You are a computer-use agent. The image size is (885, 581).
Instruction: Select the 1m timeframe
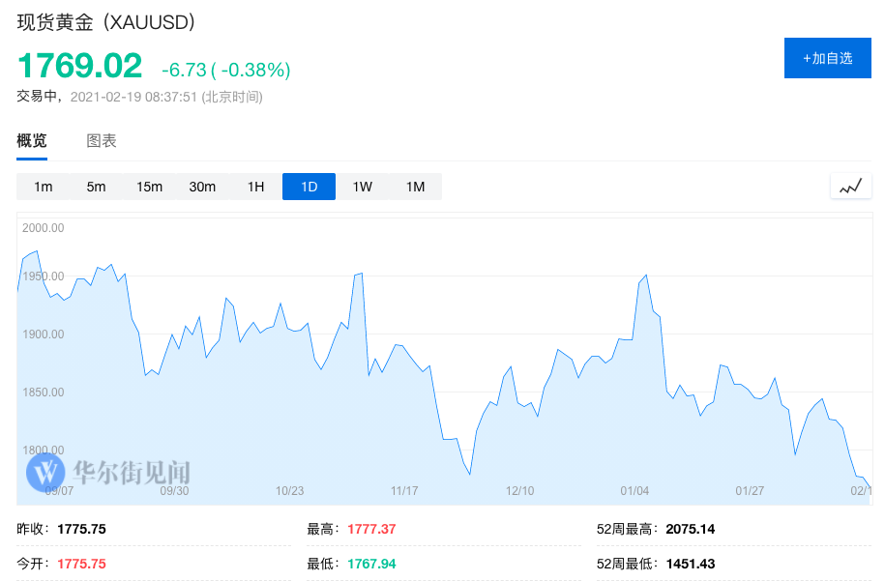[44, 187]
